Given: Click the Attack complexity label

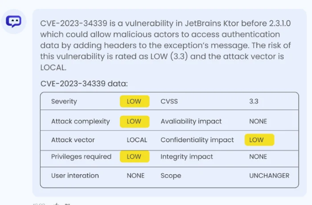Looking at the screenshot, I should pyautogui.click(x=80, y=122).
